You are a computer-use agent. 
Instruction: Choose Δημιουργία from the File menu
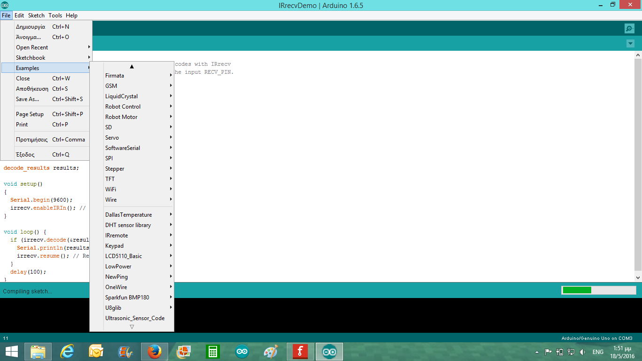(x=46, y=27)
